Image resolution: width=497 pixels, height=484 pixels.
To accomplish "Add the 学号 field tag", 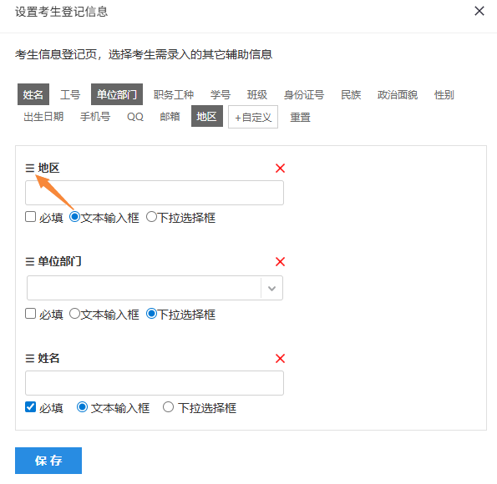I will coord(221,94).
